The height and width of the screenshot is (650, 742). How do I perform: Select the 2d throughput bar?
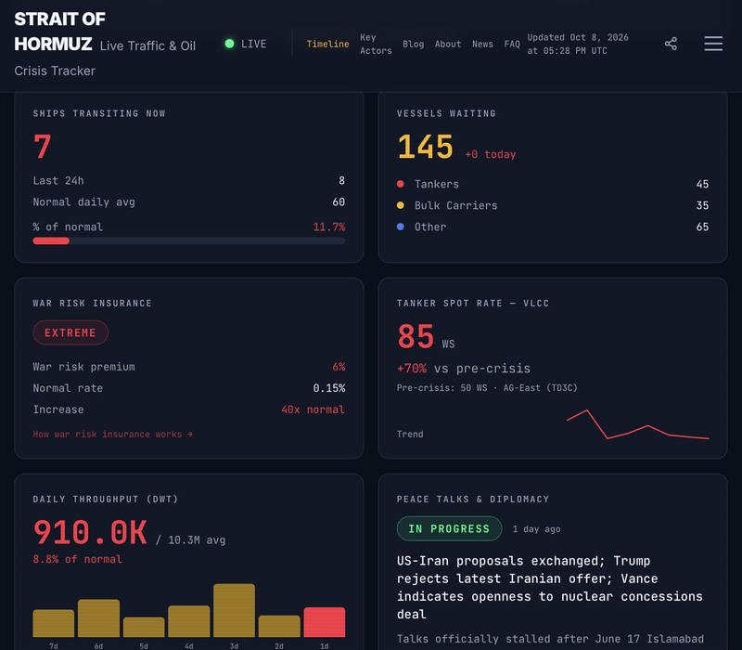click(279, 626)
